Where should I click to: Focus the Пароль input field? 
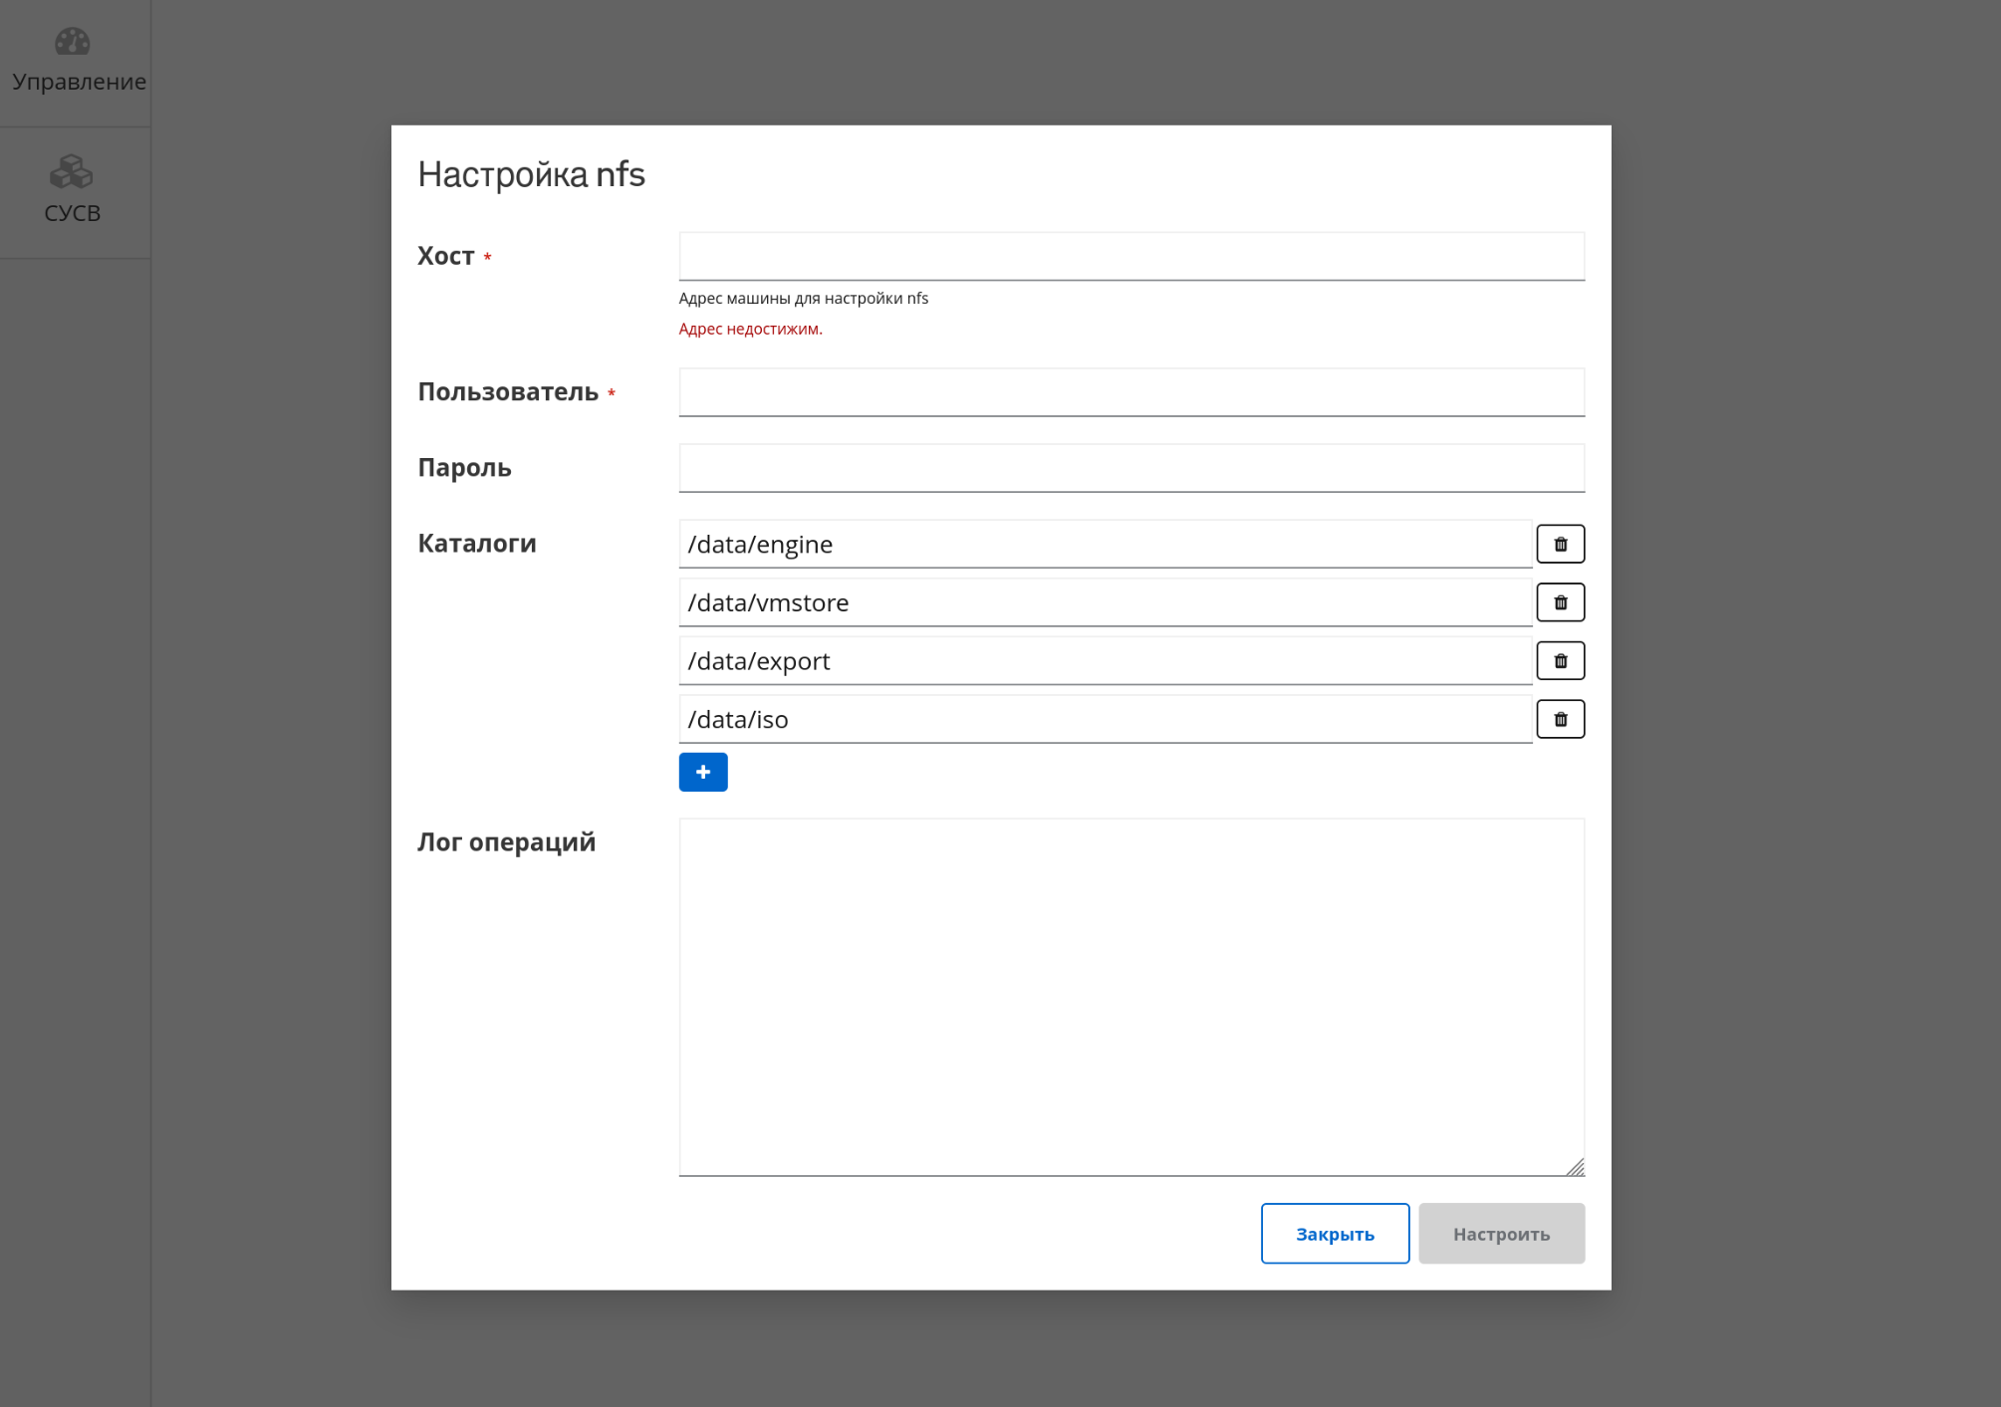point(1130,468)
